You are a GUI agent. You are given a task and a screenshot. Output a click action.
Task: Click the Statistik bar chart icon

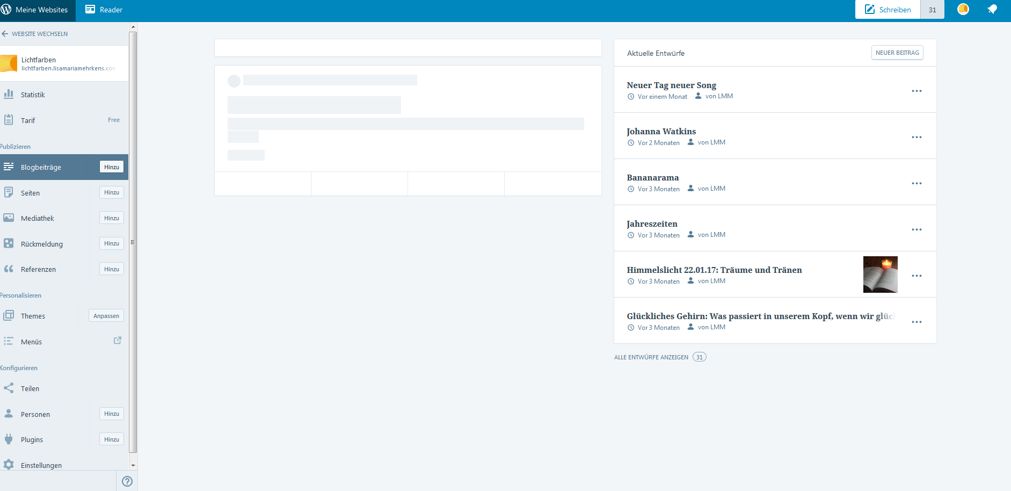(9, 94)
